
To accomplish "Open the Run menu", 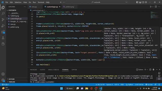I will pos(34,2).
